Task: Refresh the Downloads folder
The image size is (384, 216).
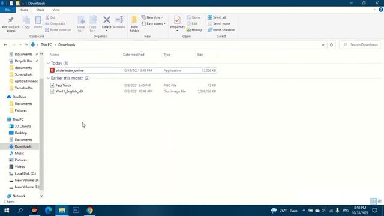Action: coord(331,45)
